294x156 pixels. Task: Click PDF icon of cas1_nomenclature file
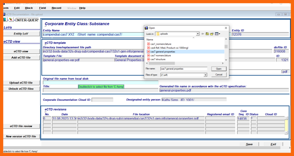[x=148, y=44]
